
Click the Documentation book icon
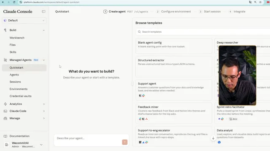[5, 136]
